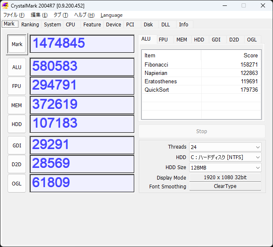Run the GDI benchmark button
The height and width of the screenshot is (247, 273).
(17, 145)
